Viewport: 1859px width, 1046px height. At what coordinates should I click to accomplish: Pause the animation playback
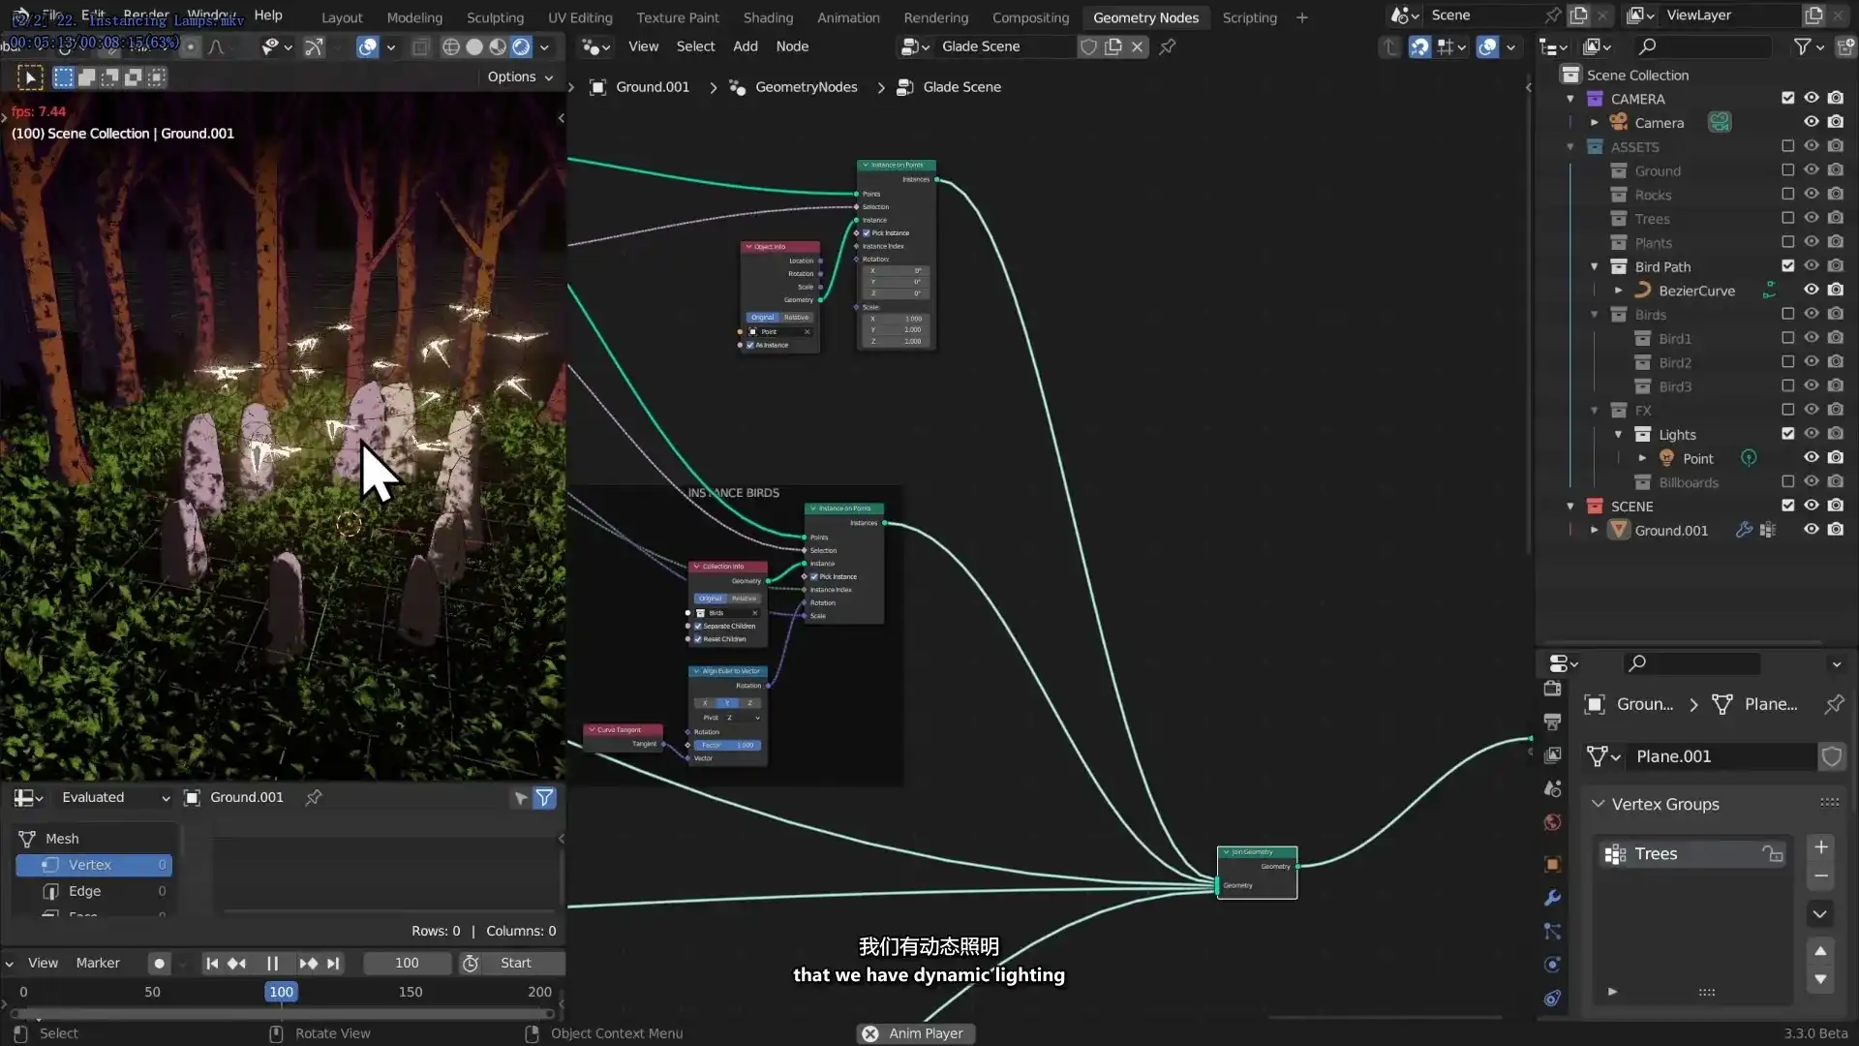(x=272, y=963)
